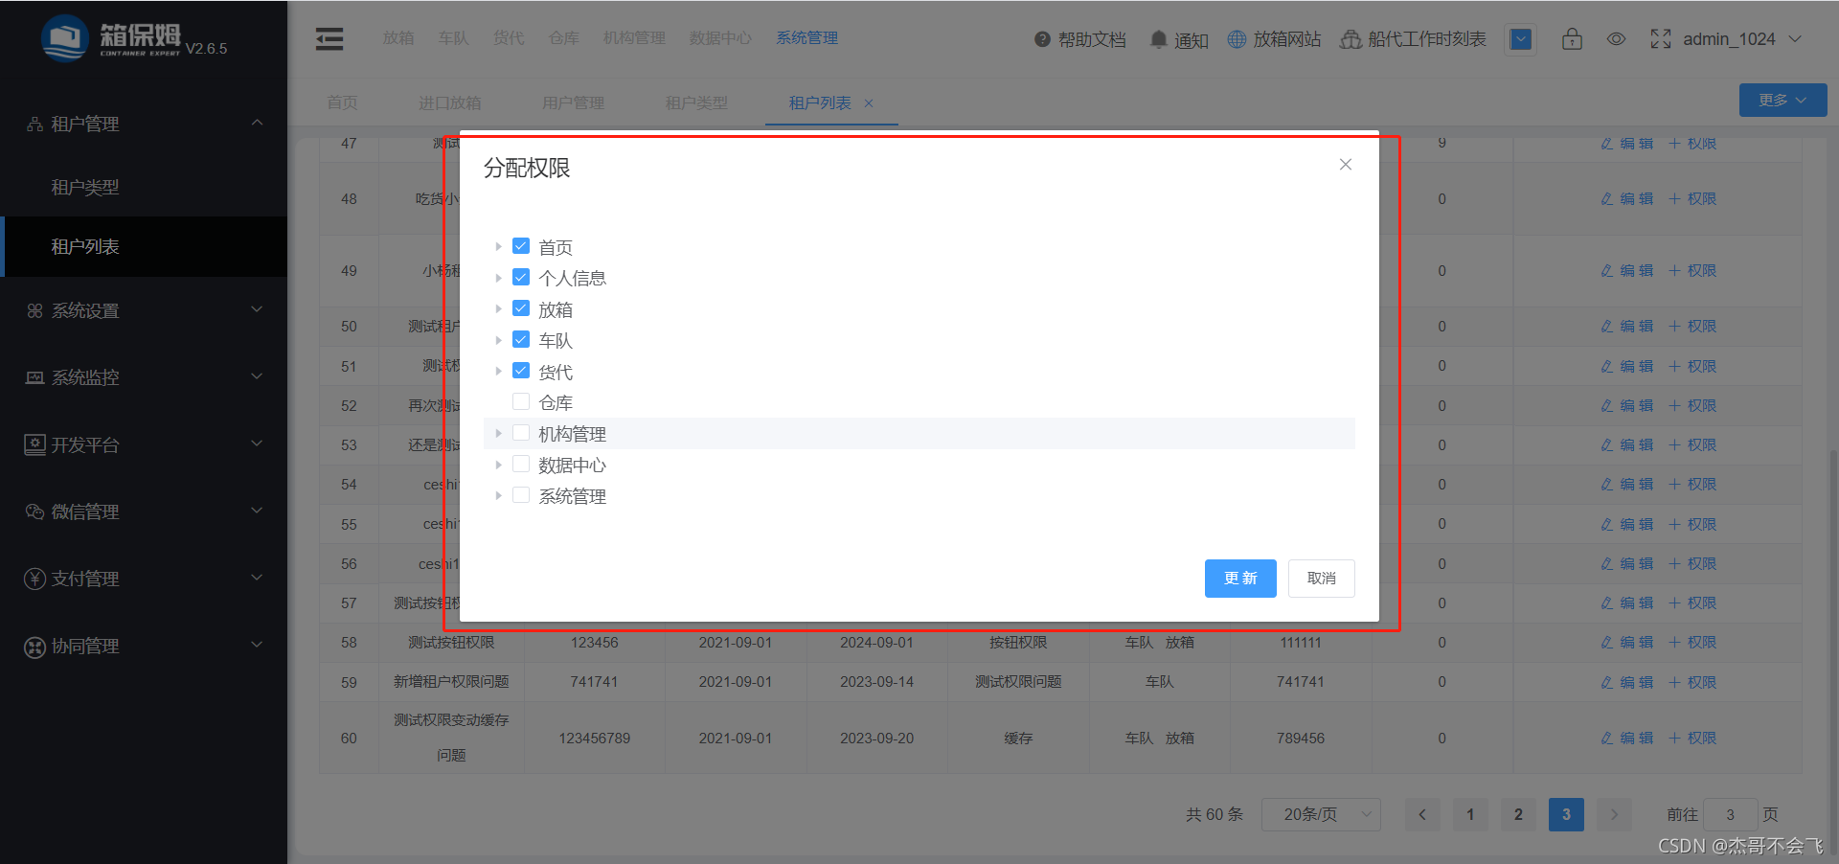Viewport: 1839px width, 864px height.
Task: Select 放箱 in top navigation
Action: coord(398,38)
